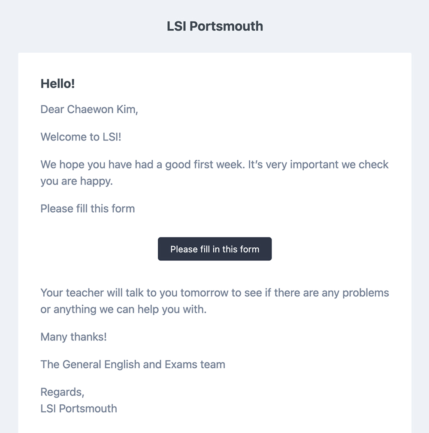
Task: Click the text "you are happy."
Action: pyautogui.click(x=76, y=181)
